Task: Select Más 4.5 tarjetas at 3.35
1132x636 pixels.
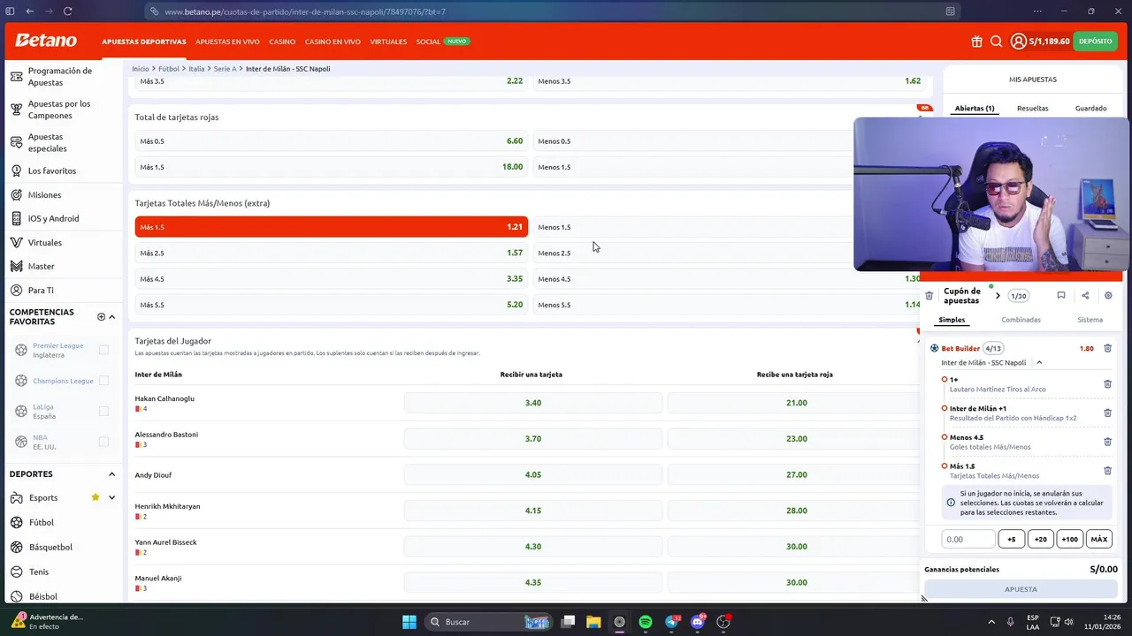Action: [332, 278]
